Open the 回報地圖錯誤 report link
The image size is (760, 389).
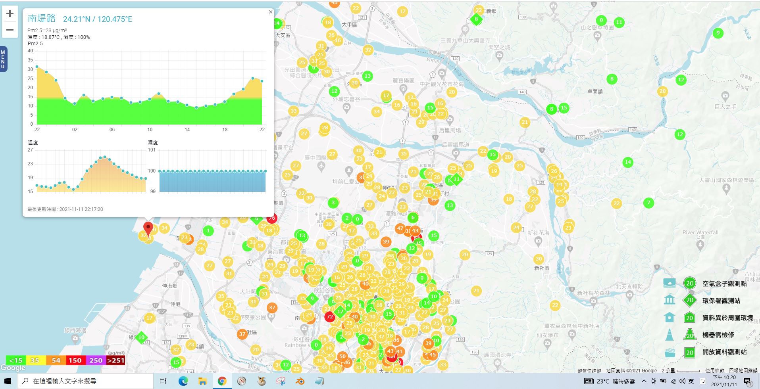(x=743, y=371)
